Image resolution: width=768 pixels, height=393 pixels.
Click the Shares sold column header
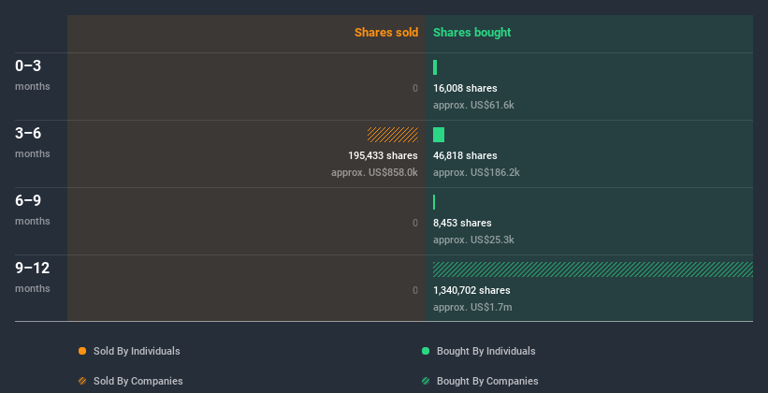(x=386, y=33)
